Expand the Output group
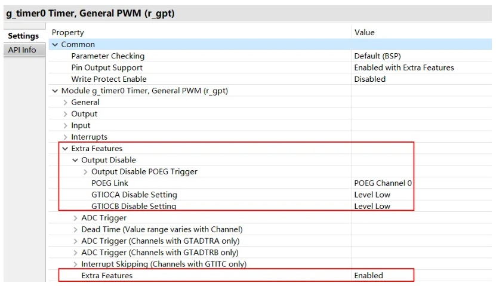Viewport: 496px width, 286px height. click(x=66, y=114)
